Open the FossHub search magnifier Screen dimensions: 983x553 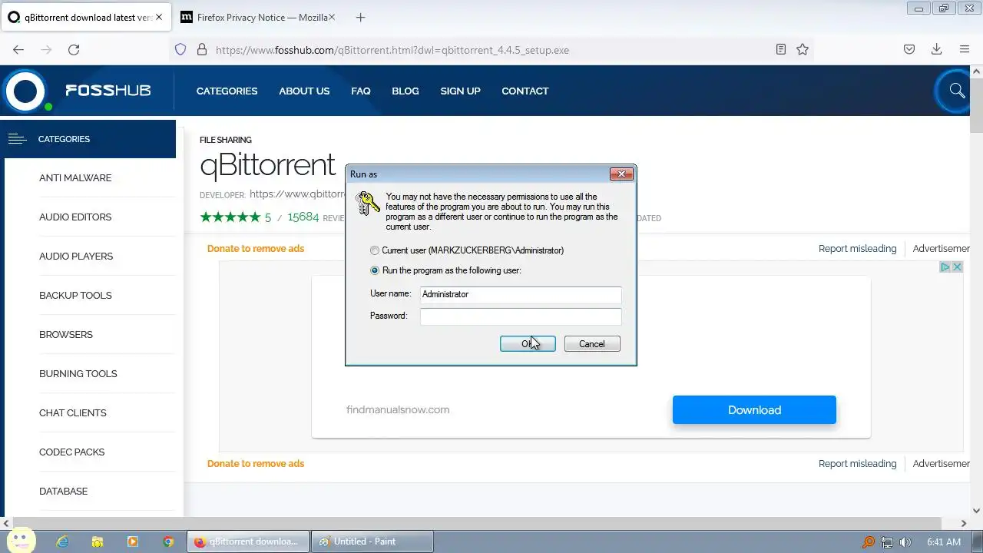point(957,91)
